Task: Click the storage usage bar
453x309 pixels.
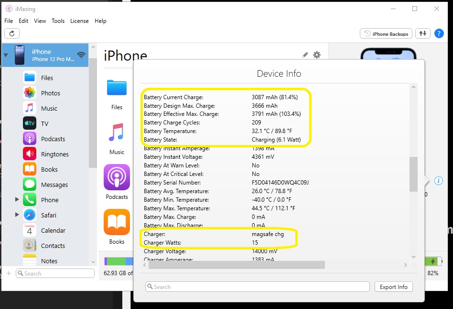Action: [x=119, y=261]
